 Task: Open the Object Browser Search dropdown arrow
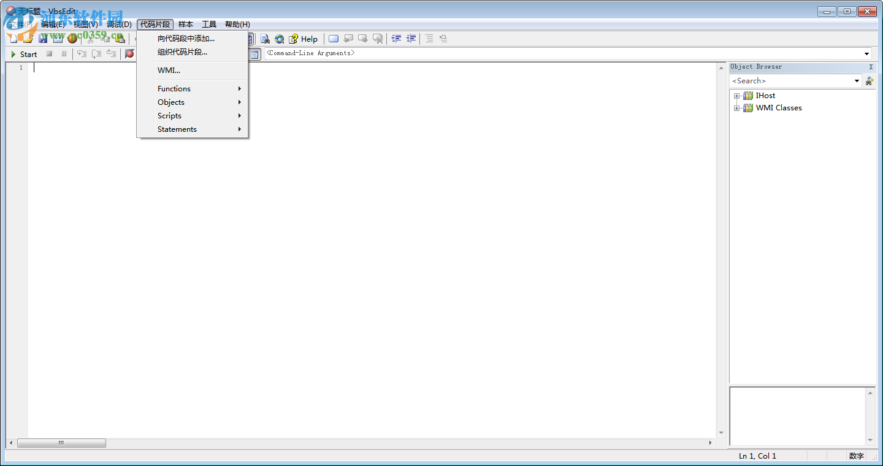coord(857,81)
